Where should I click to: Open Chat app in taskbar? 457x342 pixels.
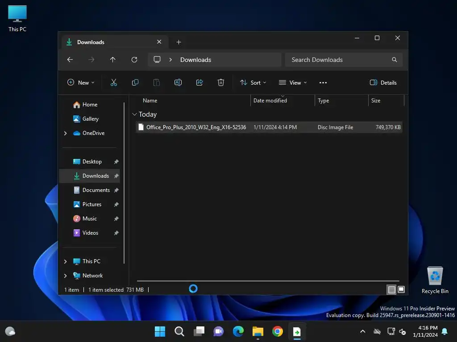point(219,331)
